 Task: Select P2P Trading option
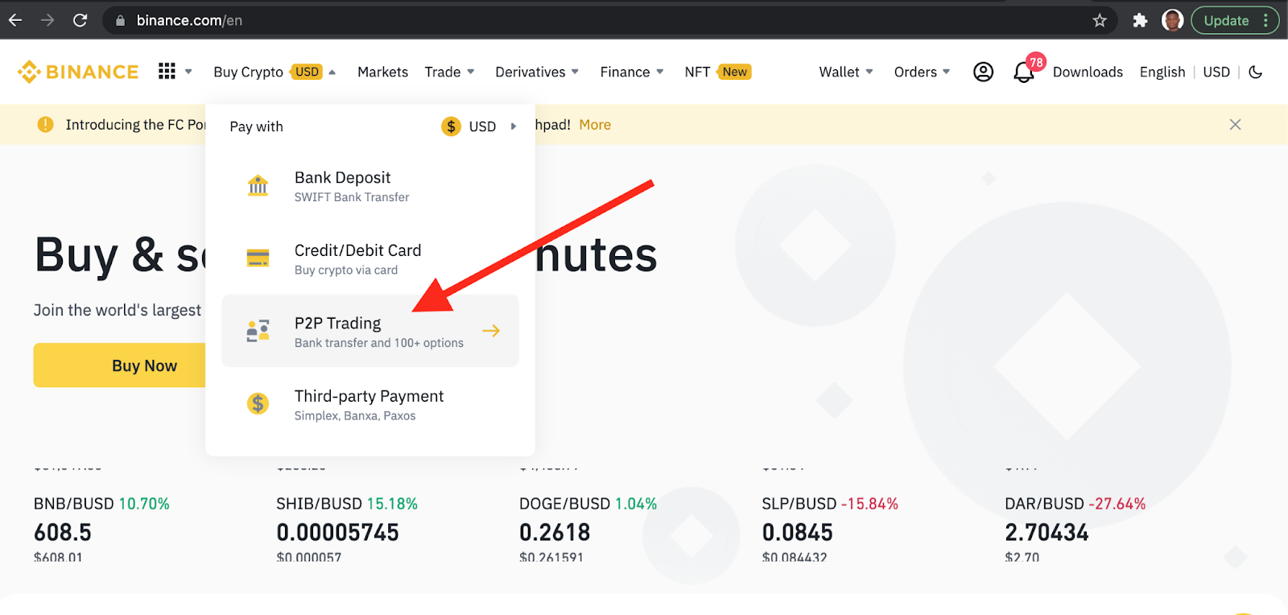[x=370, y=331]
